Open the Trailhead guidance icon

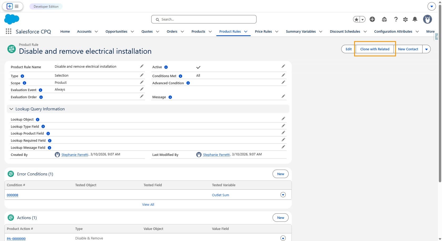(384, 19)
